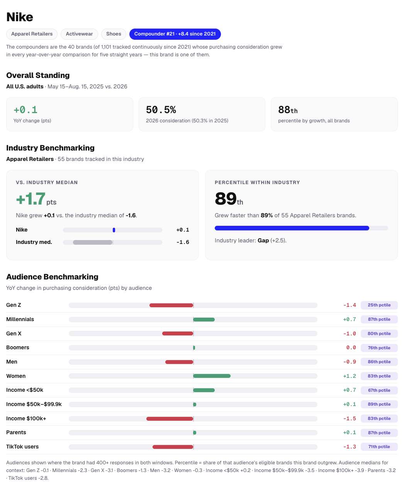Click the -1.4 value for Gen Z
Viewport: 404px width, 484px height.
350,305
